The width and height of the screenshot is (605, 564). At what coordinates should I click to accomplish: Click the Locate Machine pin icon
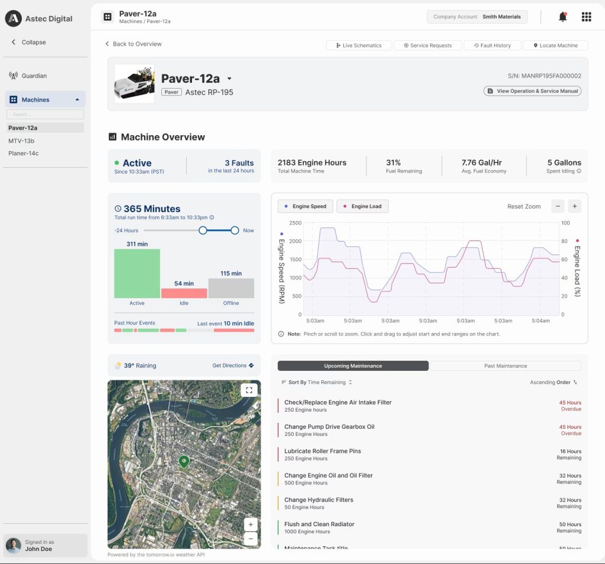tap(536, 45)
